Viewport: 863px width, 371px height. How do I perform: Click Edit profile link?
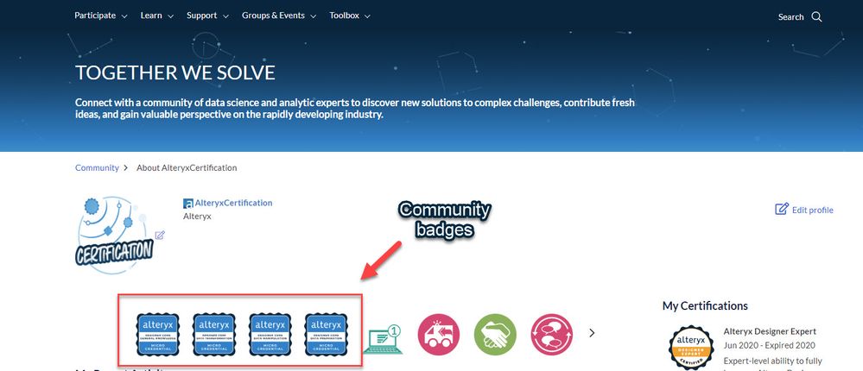(x=812, y=210)
